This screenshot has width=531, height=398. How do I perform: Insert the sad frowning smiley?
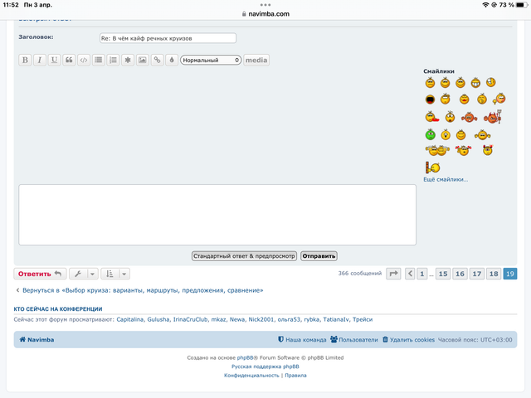point(430,83)
